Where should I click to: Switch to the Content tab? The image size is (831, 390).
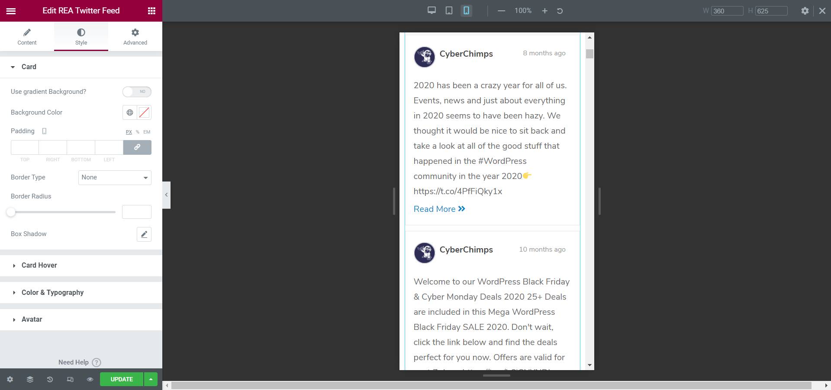pyautogui.click(x=27, y=37)
